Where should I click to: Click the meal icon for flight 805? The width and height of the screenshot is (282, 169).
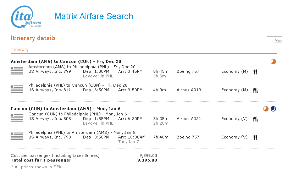(255, 119)
